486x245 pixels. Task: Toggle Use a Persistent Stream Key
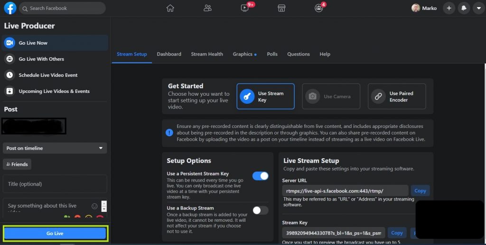point(261,176)
